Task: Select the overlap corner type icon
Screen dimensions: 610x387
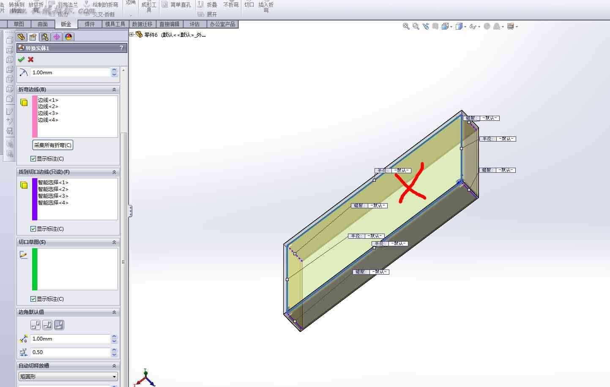Action: 47,325
